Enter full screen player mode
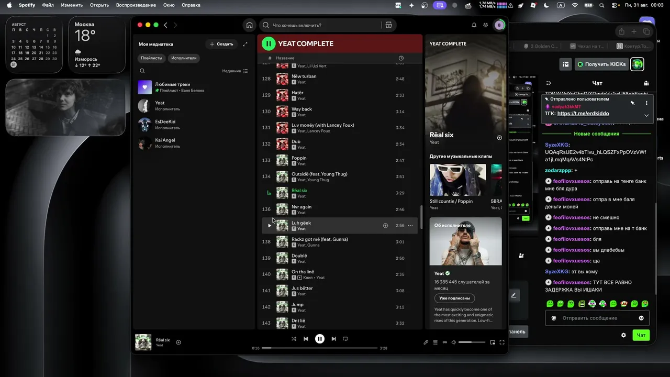The height and width of the screenshot is (377, 670). [502, 342]
